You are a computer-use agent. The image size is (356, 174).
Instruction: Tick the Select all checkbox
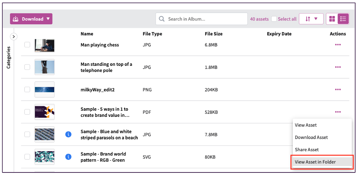[274, 19]
